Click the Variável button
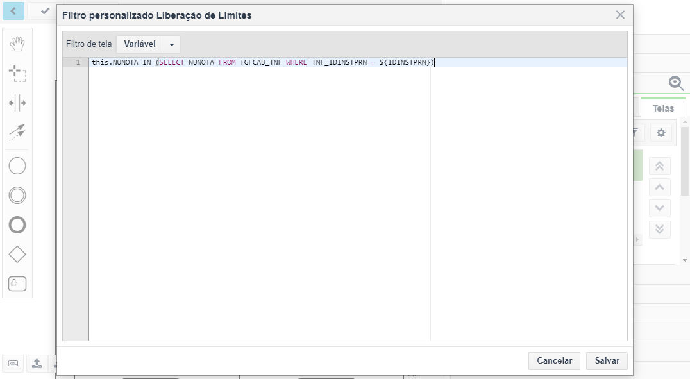Screen dimensions: 690x379 [x=140, y=44]
